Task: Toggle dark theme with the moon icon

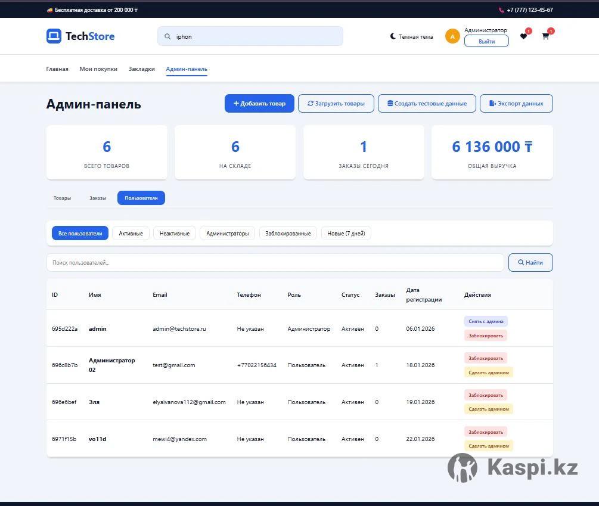Action: point(393,36)
